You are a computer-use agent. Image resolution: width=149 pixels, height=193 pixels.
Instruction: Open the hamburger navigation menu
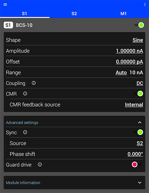5,4
